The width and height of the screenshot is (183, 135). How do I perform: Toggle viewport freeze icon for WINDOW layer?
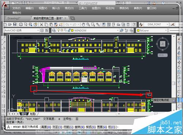66,30
